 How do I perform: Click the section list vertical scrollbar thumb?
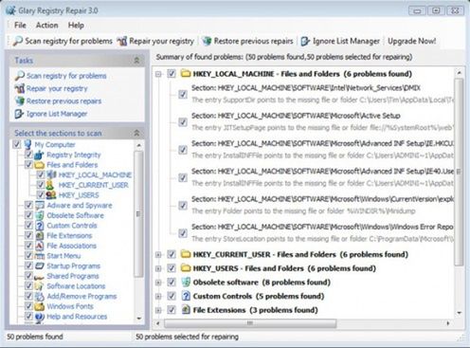coord(138,214)
